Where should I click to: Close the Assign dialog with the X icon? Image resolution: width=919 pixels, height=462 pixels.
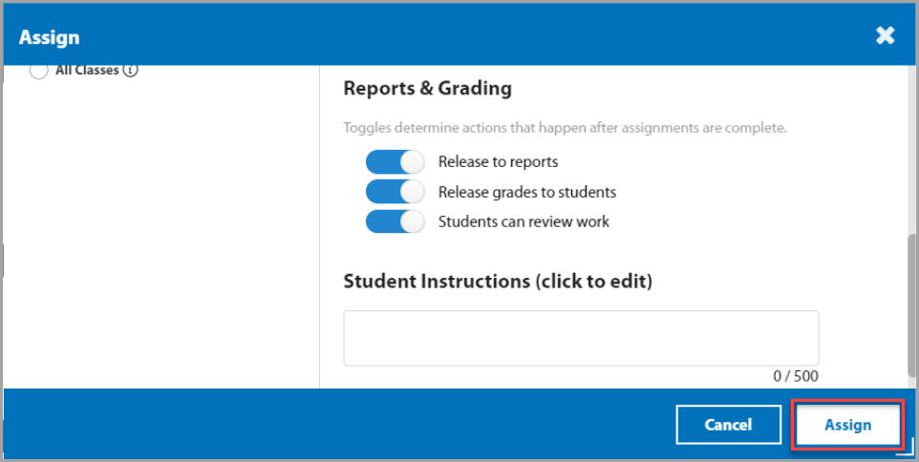(886, 36)
